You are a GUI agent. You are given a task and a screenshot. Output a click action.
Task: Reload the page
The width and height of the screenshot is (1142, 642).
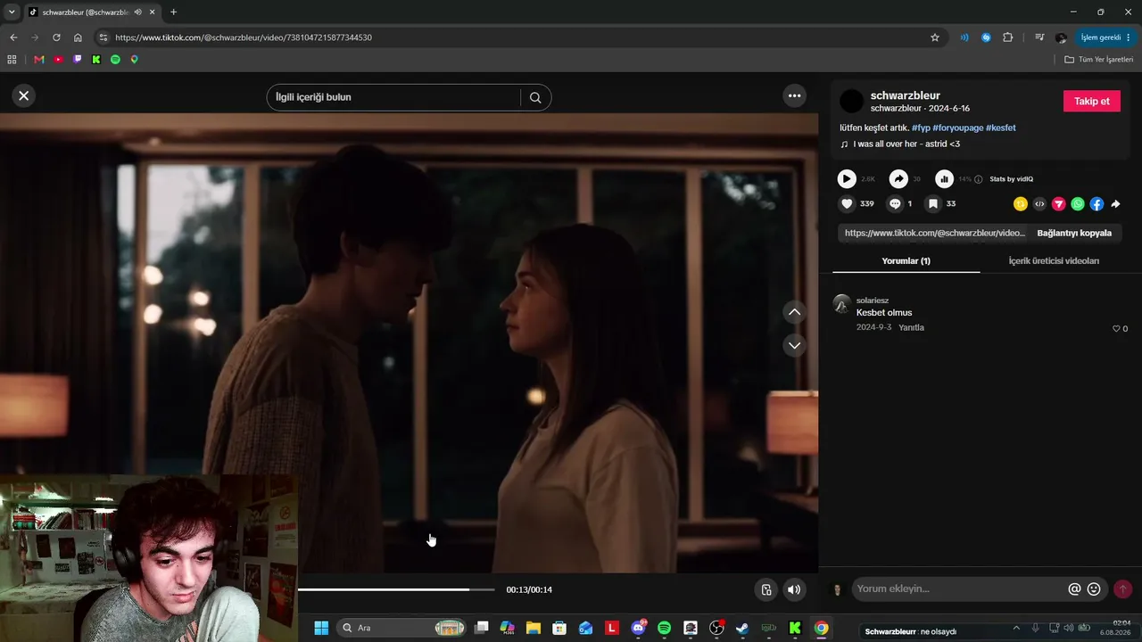(56, 37)
